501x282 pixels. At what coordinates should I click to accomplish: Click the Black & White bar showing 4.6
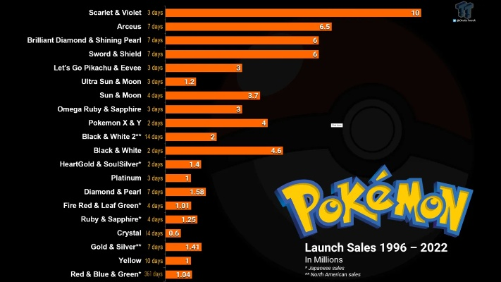pos(224,150)
